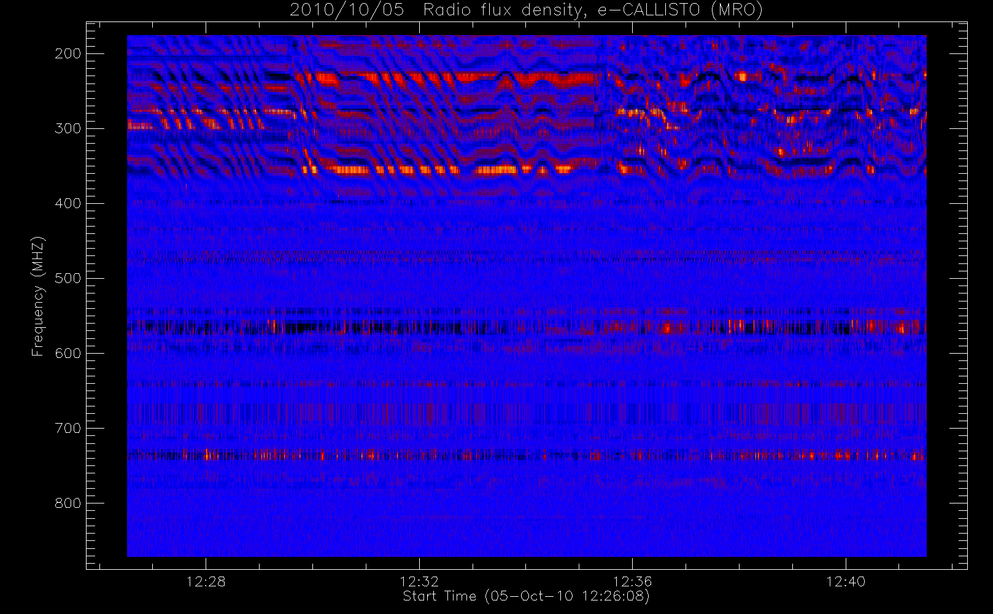
Task: Click the 200 frequency tick label
Action: tap(68, 53)
